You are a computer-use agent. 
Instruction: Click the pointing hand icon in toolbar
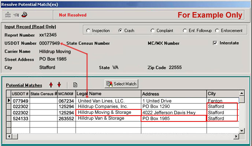click(x=16, y=15)
